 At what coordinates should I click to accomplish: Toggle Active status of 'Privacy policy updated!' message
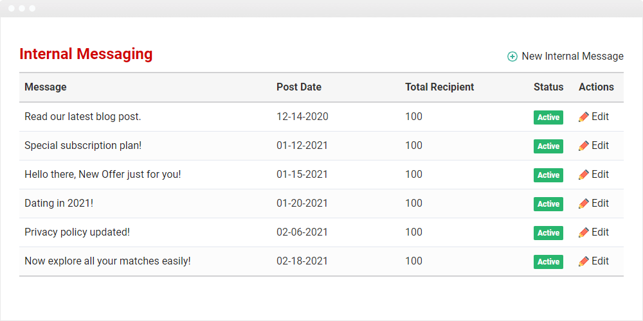548,233
